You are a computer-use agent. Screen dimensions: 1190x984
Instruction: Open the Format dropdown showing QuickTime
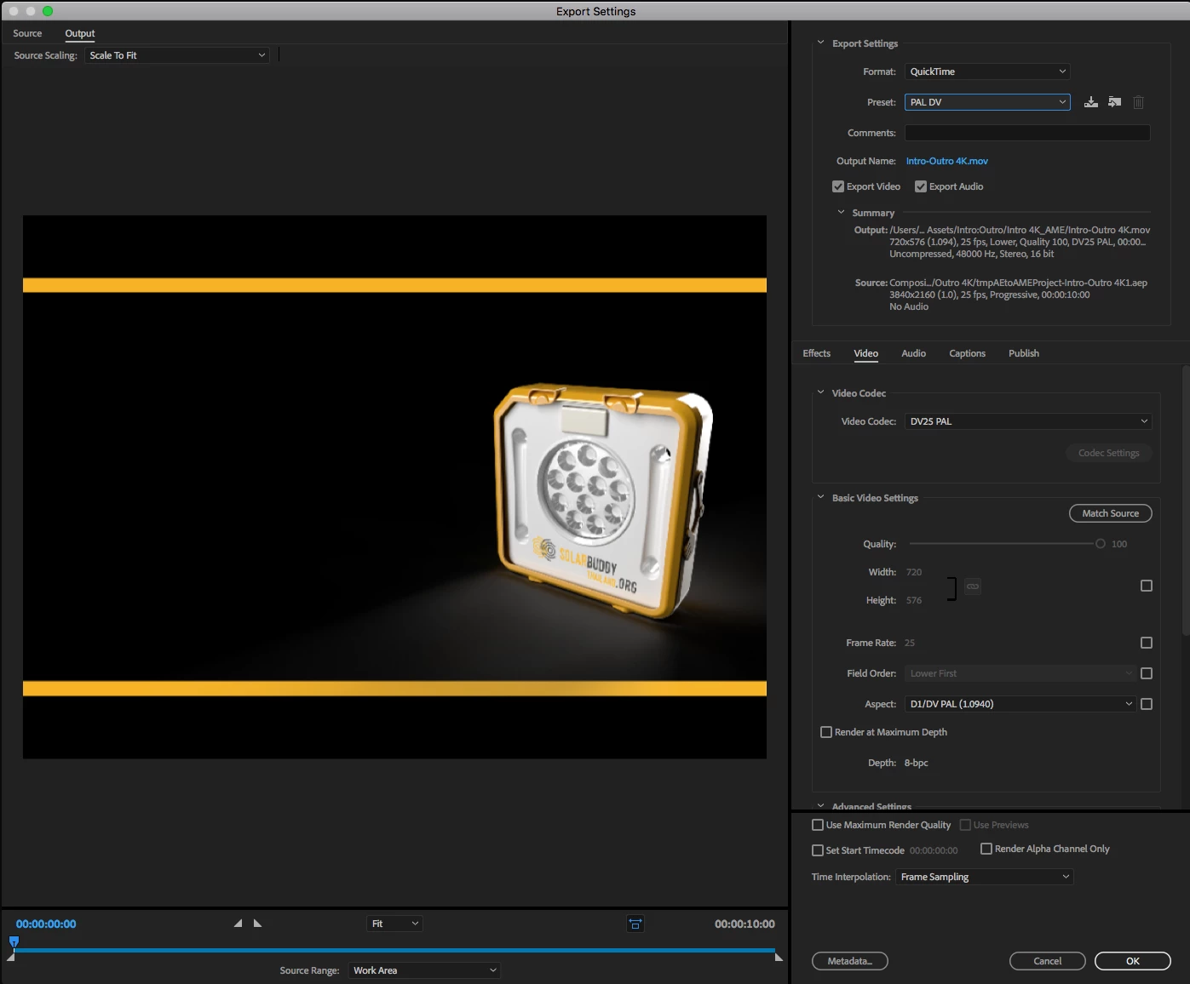(987, 72)
